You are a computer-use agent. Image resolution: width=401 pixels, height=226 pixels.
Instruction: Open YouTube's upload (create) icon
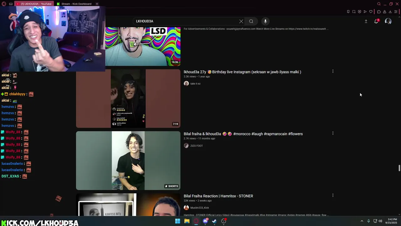pos(366,21)
